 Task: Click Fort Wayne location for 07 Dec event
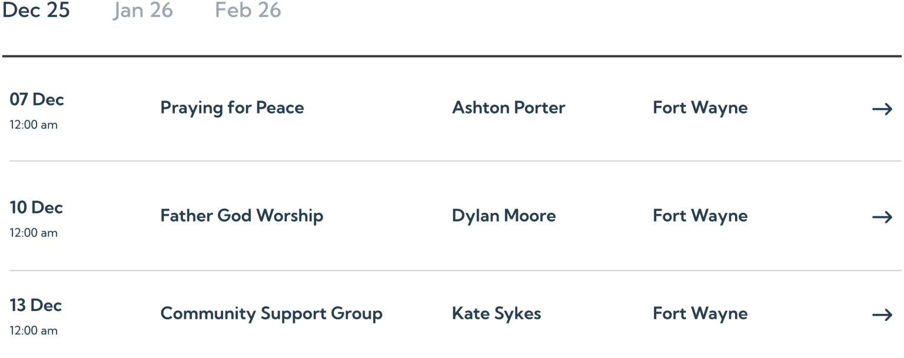700,108
